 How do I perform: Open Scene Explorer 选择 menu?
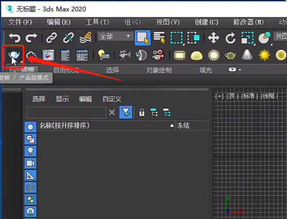tap(39, 99)
